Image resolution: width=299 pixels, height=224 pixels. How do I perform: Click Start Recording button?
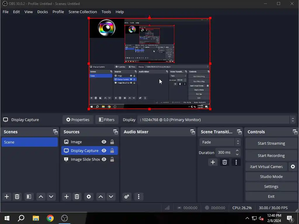(271, 156)
